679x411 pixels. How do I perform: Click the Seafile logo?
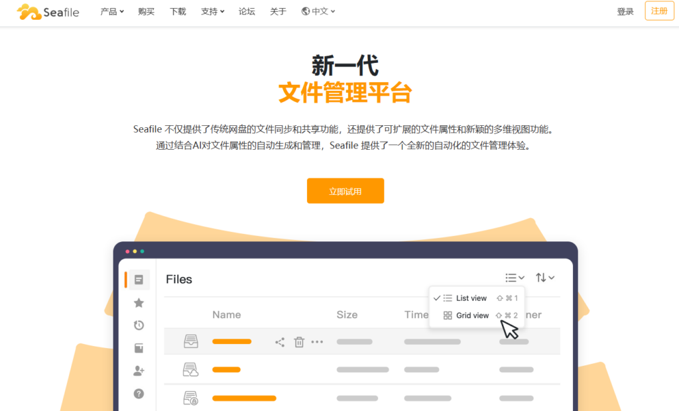(48, 12)
